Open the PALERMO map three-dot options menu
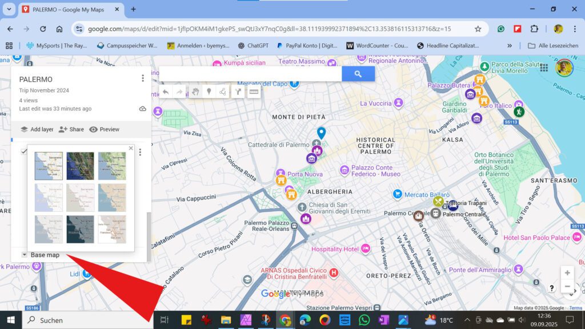This screenshot has width=585, height=329. click(x=142, y=78)
